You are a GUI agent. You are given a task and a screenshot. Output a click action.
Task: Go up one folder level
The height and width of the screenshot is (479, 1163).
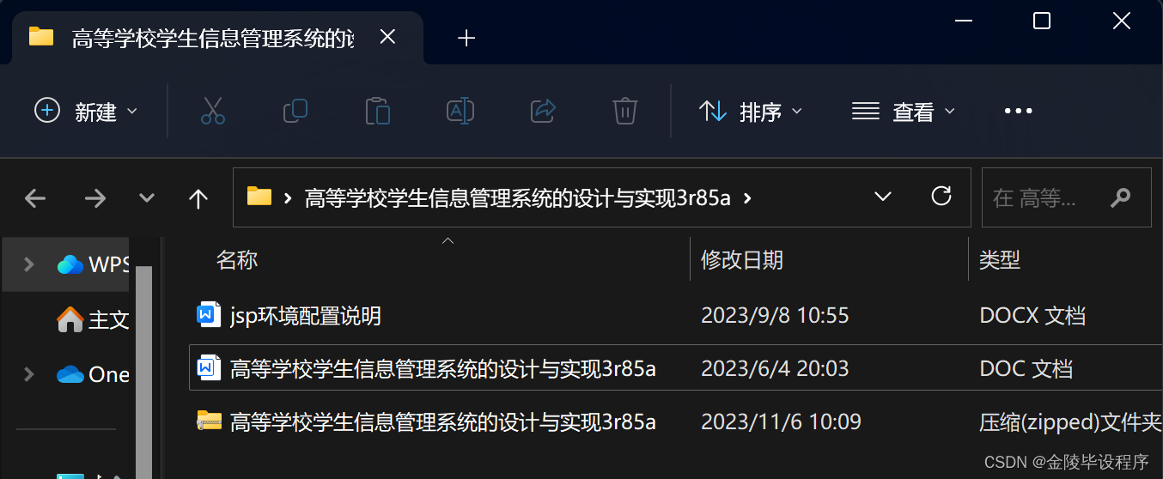click(198, 199)
